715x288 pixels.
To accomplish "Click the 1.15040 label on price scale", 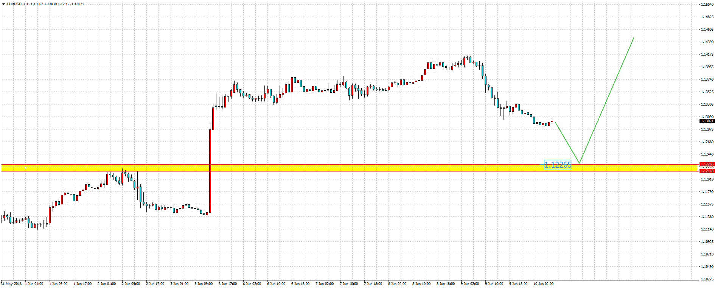I will pos(707,5).
